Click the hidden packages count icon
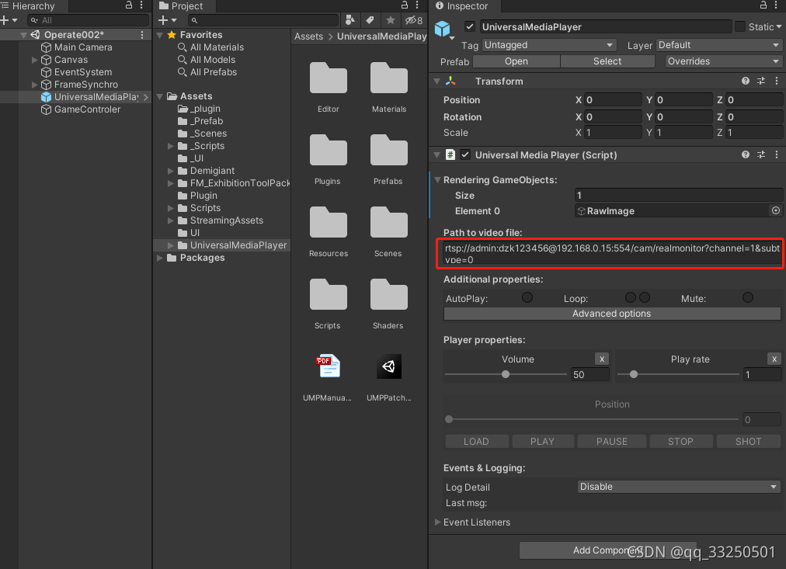 coord(412,19)
